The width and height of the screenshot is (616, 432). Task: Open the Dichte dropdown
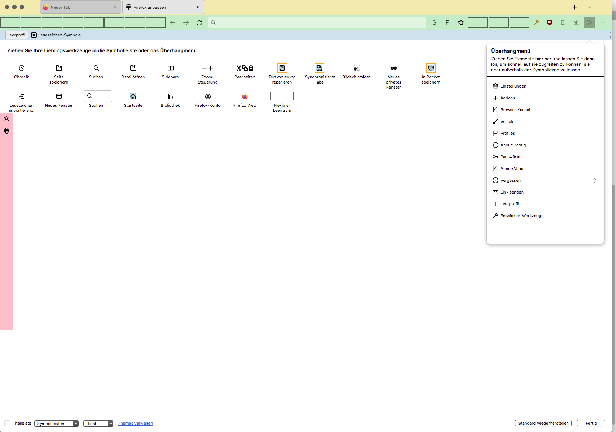[x=98, y=424]
